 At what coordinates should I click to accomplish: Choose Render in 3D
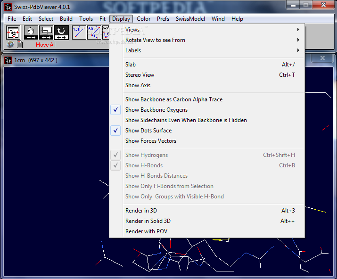tap(207, 211)
